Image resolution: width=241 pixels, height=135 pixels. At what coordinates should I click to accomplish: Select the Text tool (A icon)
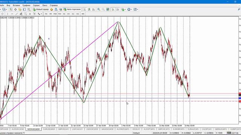coord(30,14)
